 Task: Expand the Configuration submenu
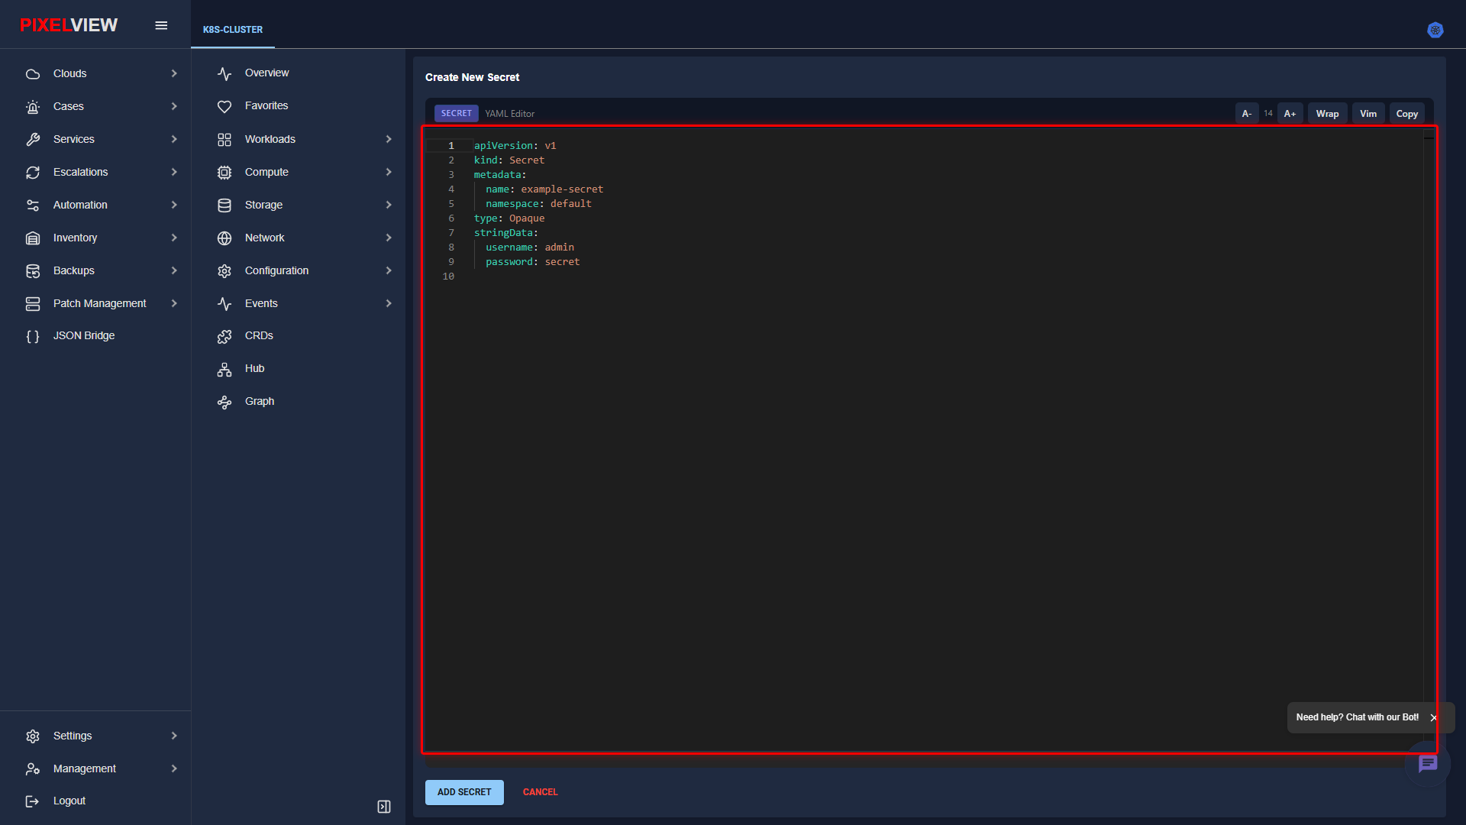pyautogui.click(x=389, y=270)
